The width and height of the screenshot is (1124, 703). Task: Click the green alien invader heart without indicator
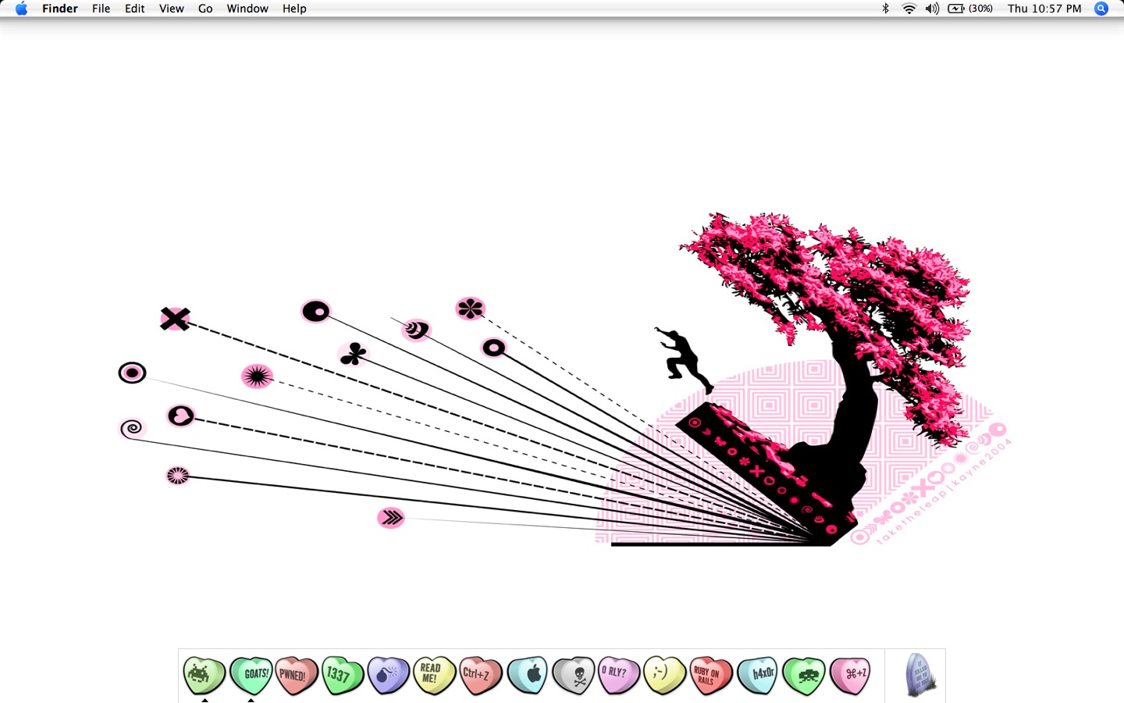(x=804, y=676)
